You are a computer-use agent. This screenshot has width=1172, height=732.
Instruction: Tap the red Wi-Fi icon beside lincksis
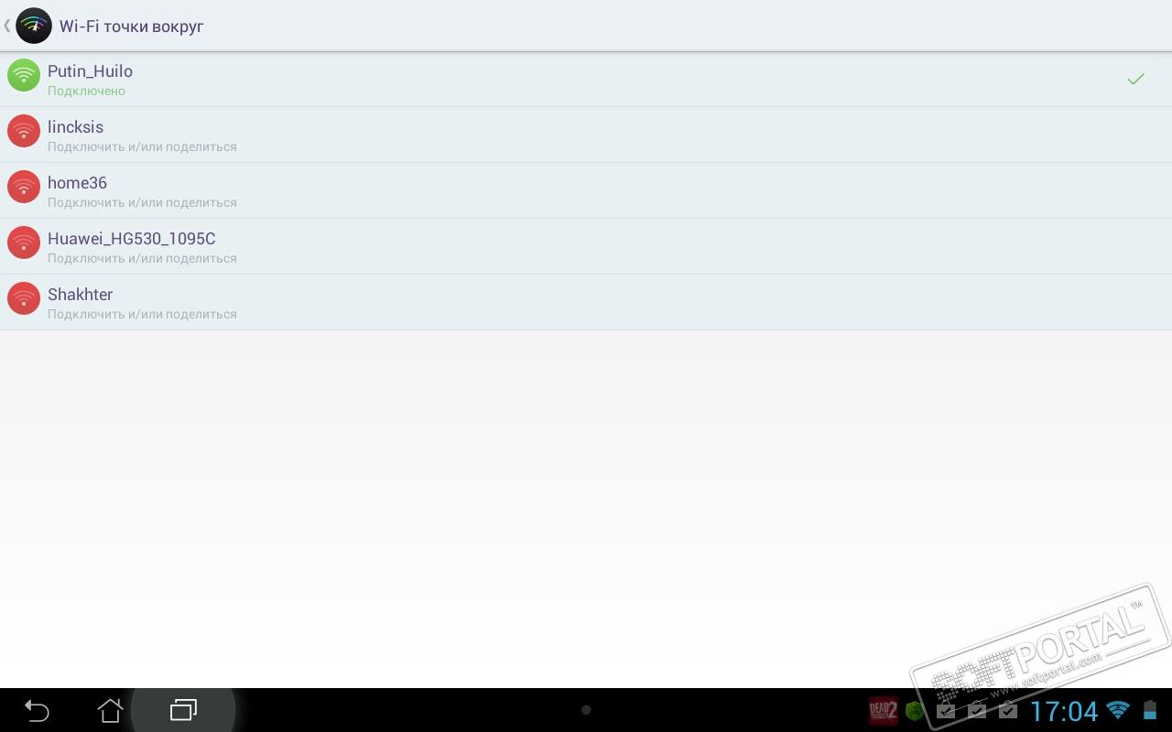pos(24,131)
